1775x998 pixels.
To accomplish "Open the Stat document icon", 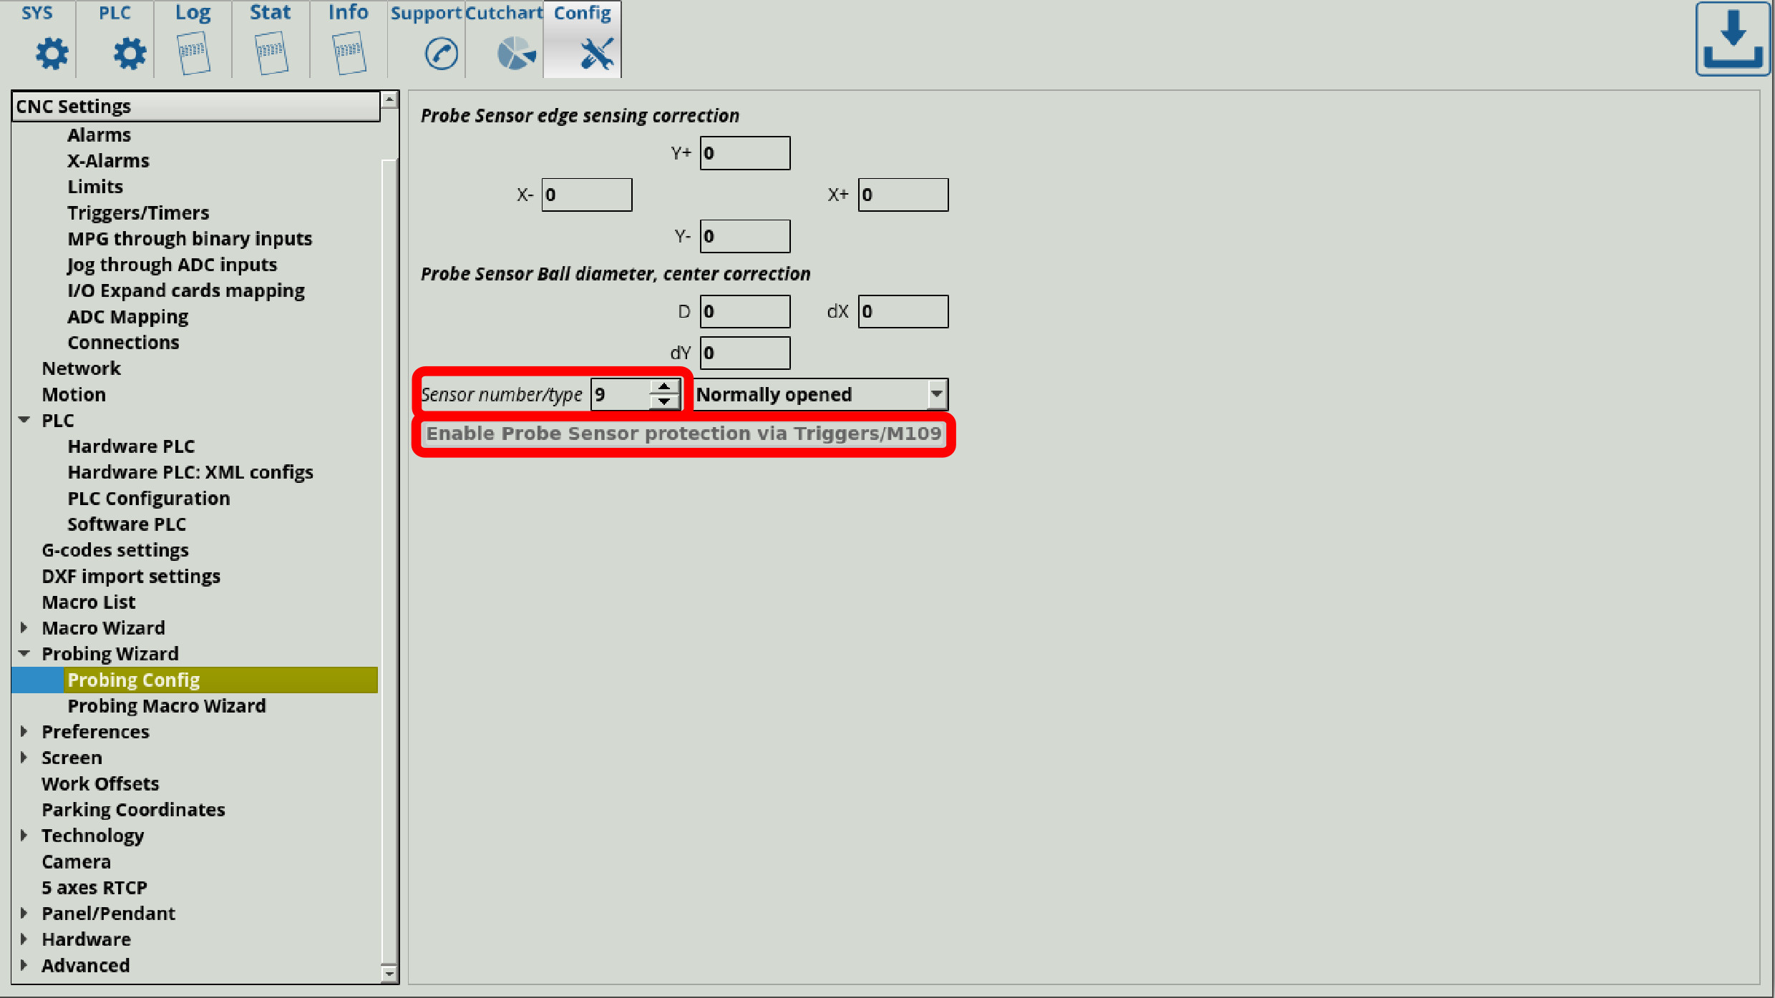I will tap(271, 53).
